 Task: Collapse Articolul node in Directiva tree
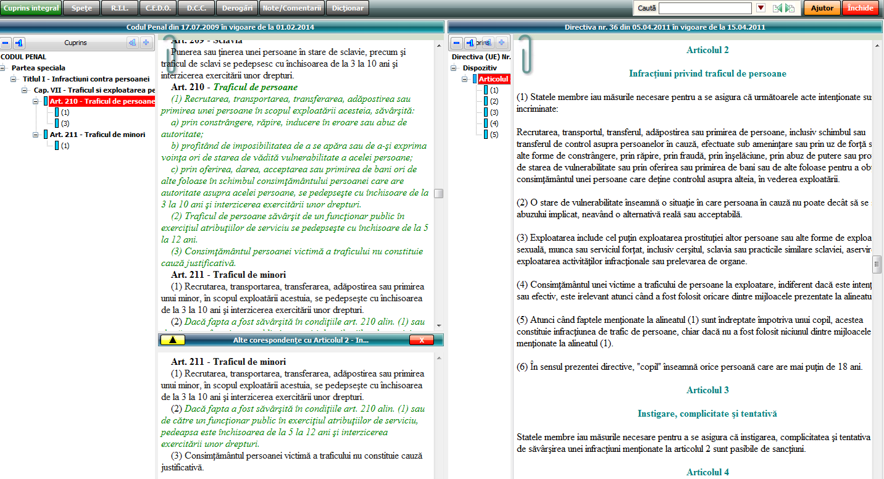pyautogui.click(x=465, y=79)
